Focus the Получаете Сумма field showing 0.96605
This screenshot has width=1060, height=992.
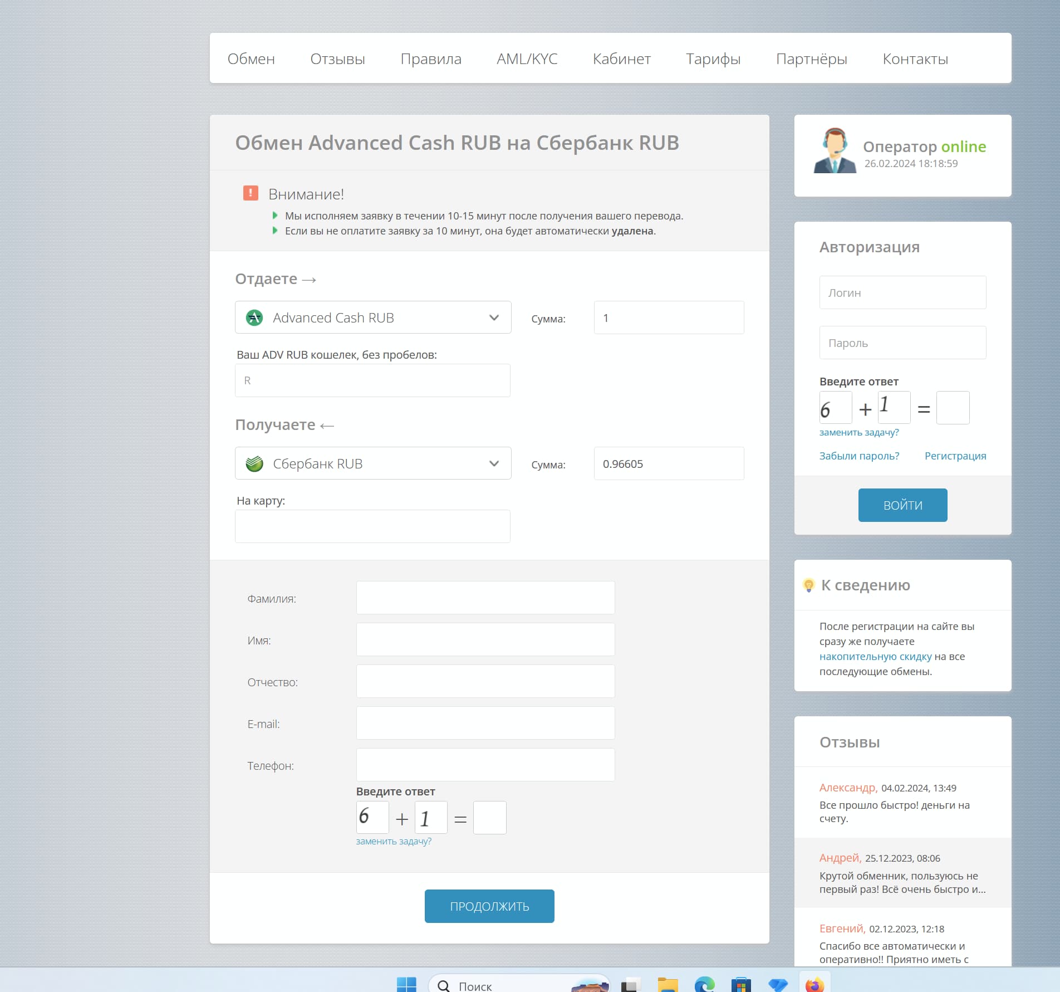click(x=669, y=463)
